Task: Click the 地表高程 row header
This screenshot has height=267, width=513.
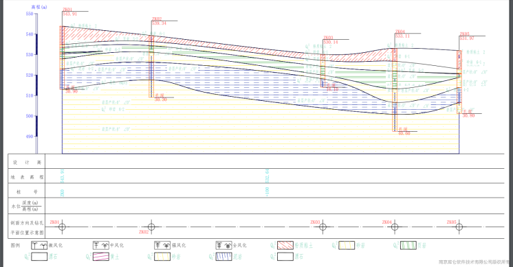Action: click(x=27, y=177)
